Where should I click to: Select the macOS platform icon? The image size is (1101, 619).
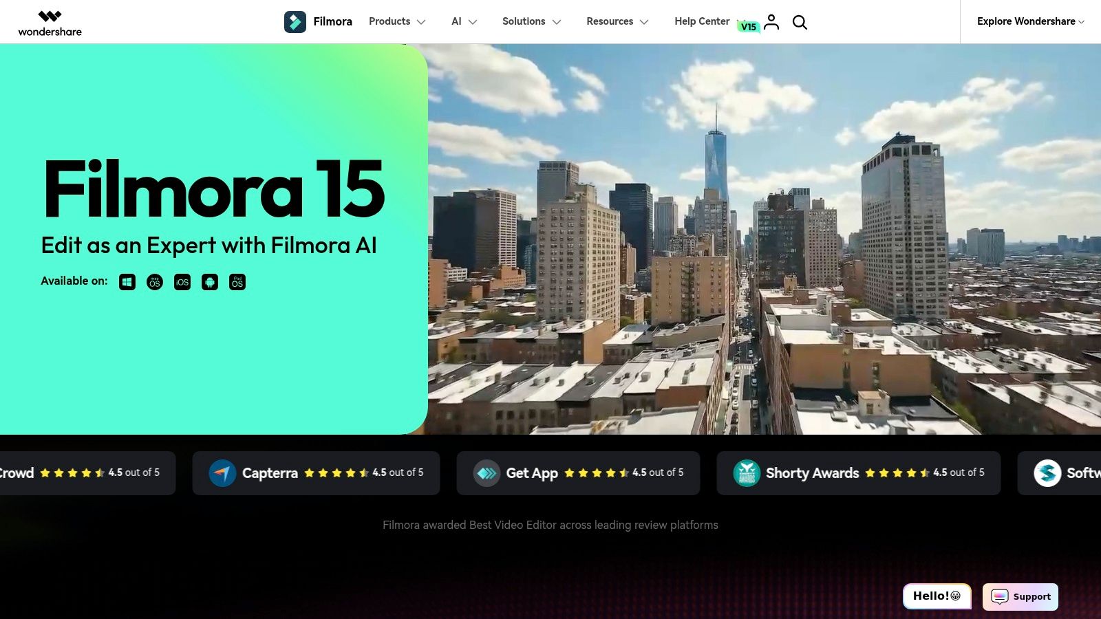click(155, 282)
